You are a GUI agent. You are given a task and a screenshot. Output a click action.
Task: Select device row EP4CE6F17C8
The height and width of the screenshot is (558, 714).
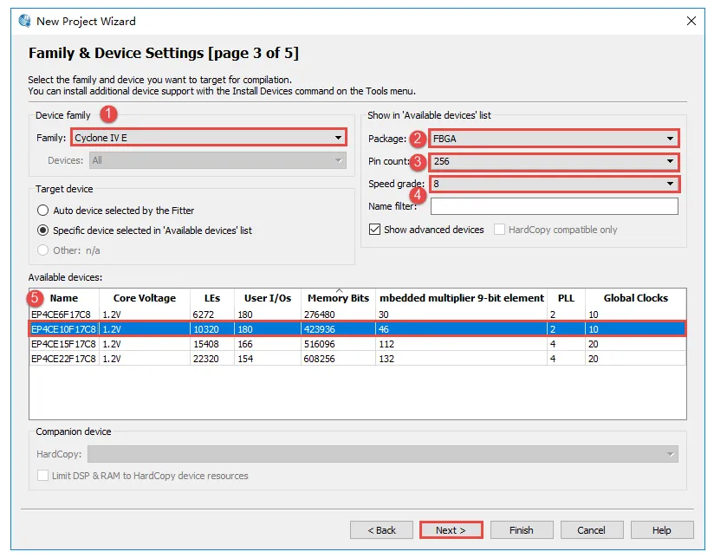click(x=358, y=315)
